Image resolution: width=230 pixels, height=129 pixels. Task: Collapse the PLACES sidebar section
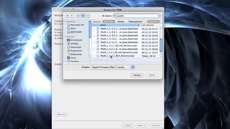[65, 37]
